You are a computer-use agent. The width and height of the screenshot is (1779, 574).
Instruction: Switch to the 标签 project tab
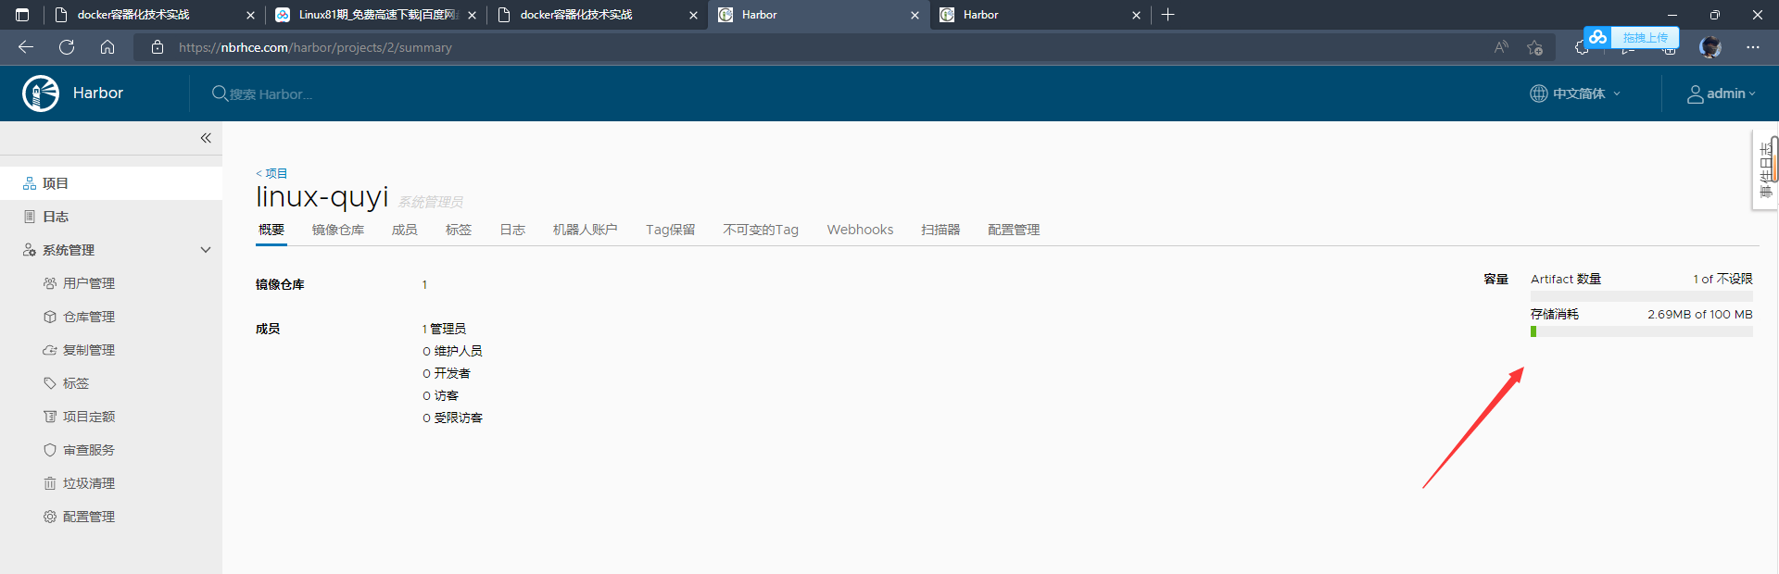click(459, 230)
